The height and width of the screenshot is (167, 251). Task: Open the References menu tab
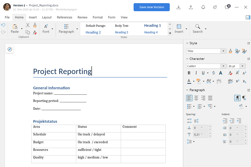click(65, 17)
